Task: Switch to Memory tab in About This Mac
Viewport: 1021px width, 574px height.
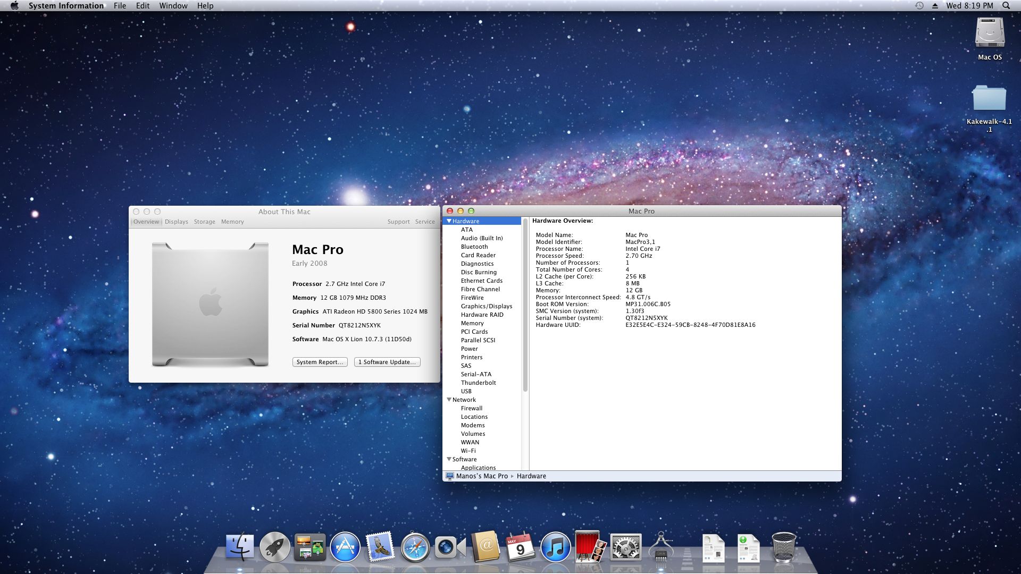Action: [232, 222]
